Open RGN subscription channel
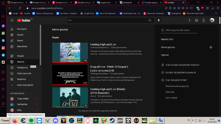This screenshot has width=221, height=124. tap(23, 110)
